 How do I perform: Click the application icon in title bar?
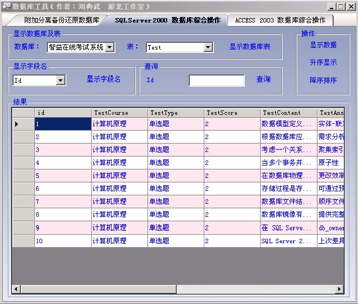click(6, 6)
